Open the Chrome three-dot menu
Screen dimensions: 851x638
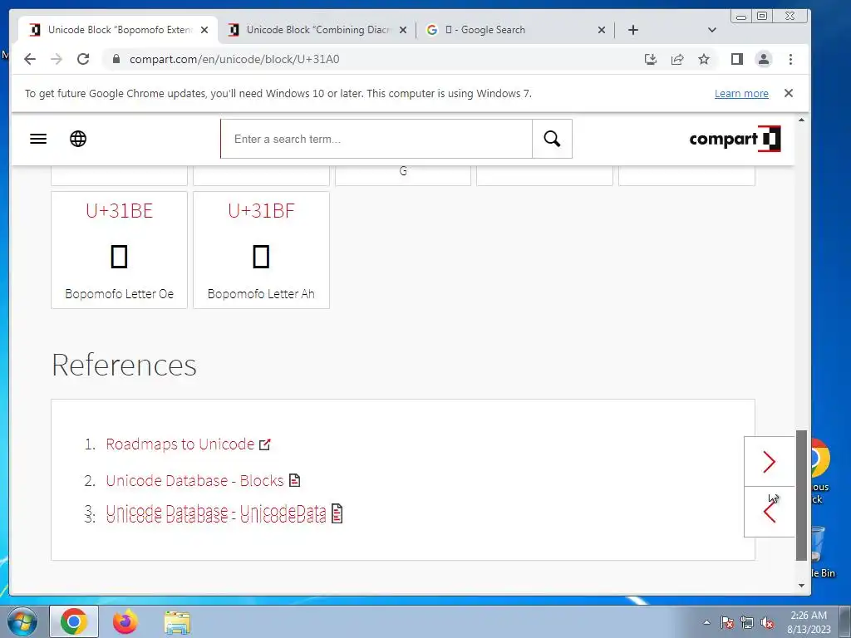pos(791,59)
